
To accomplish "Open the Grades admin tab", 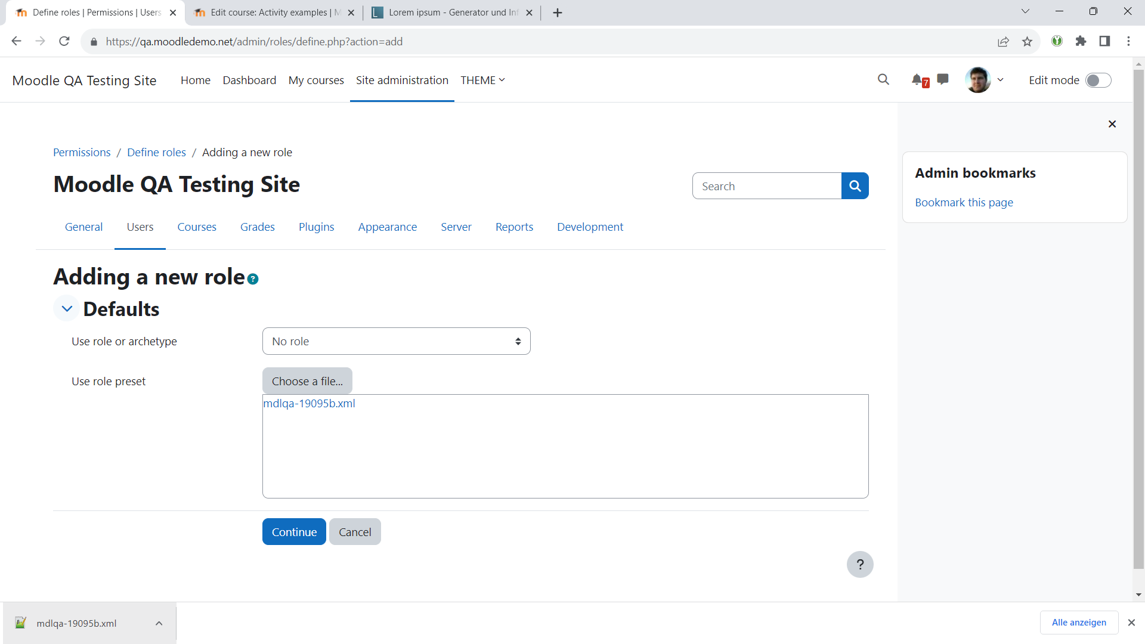I will [x=258, y=227].
